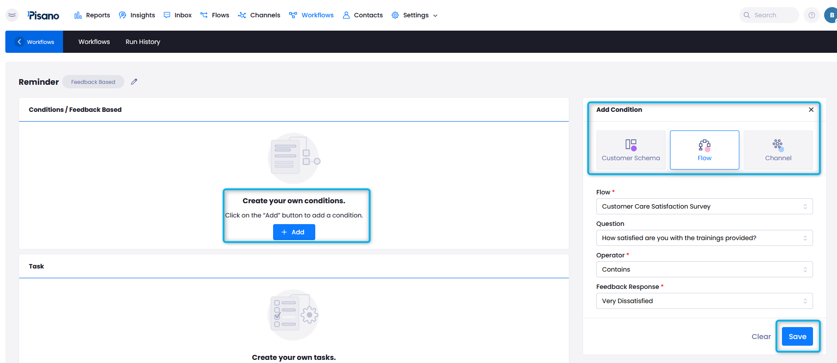This screenshot has width=837, height=363.
Task: Click Clear to reset the condition
Action: [761, 336]
